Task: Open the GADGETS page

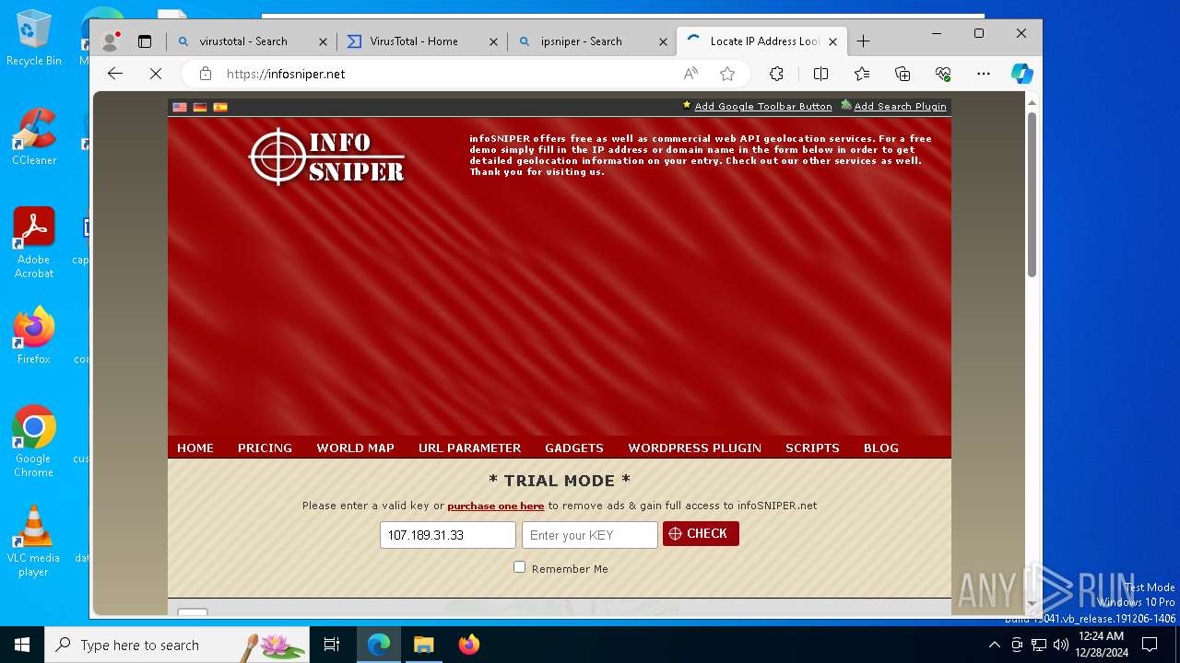Action: pyautogui.click(x=574, y=448)
